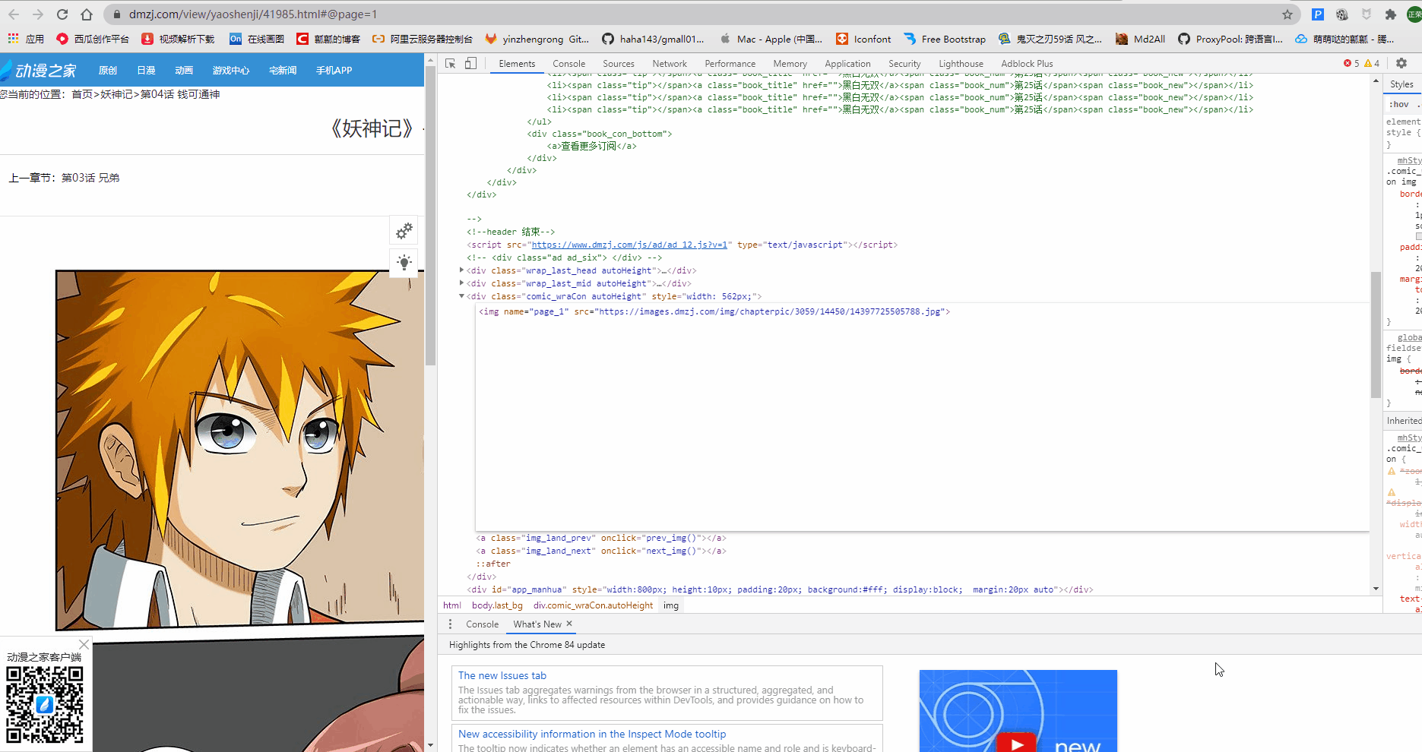The height and width of the screenshot is (752, 1422).
Task: Open the haha143/gmall01 GitHub bookmark
Action: click(x=653, y=39)
